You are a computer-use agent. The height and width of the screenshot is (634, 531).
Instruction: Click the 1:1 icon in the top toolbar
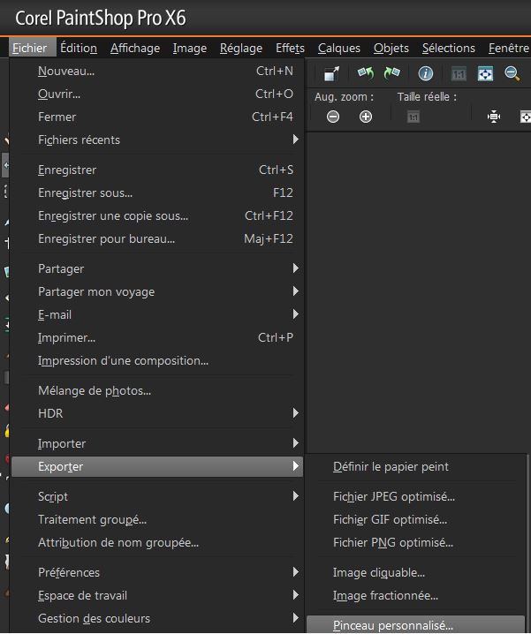459,74
